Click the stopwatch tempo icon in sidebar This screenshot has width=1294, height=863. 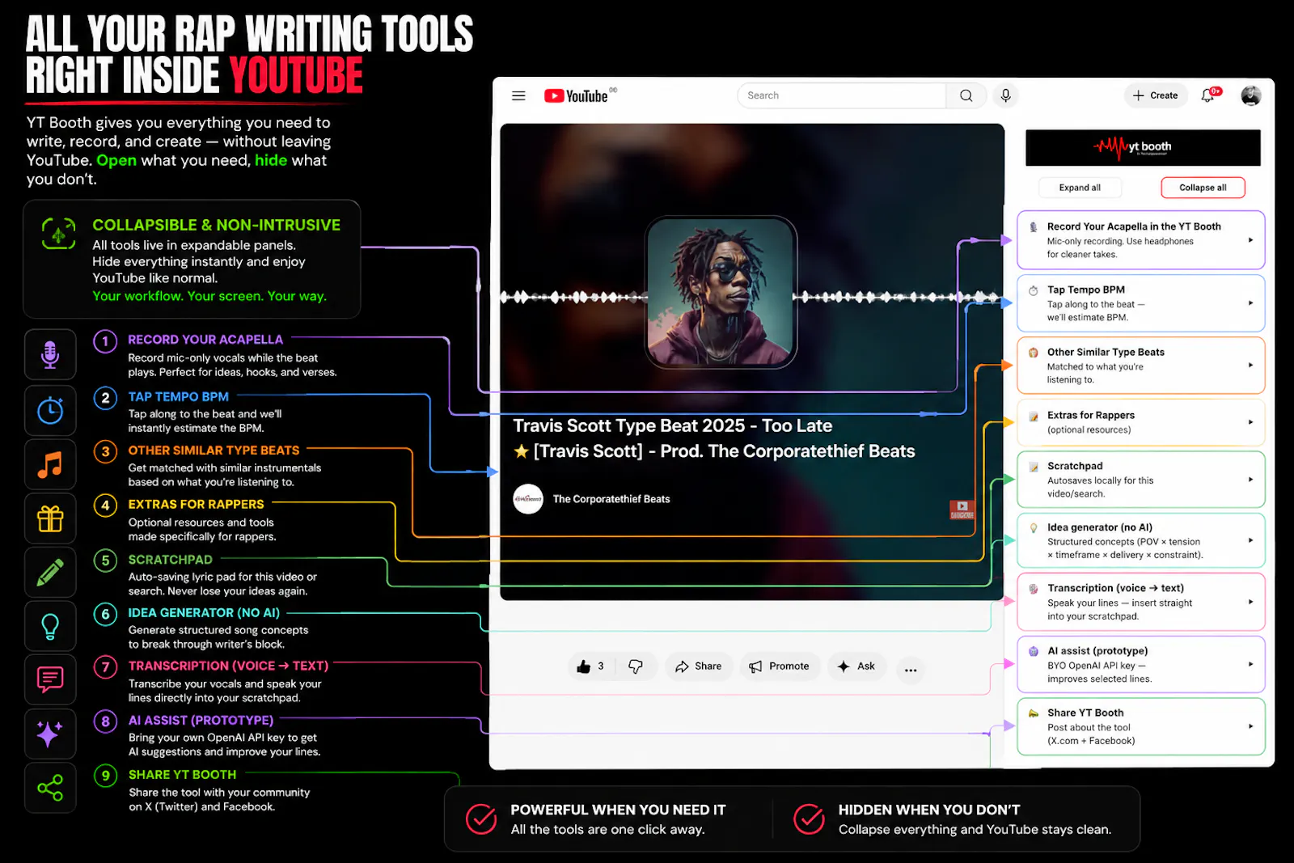(x=50, y=410)
